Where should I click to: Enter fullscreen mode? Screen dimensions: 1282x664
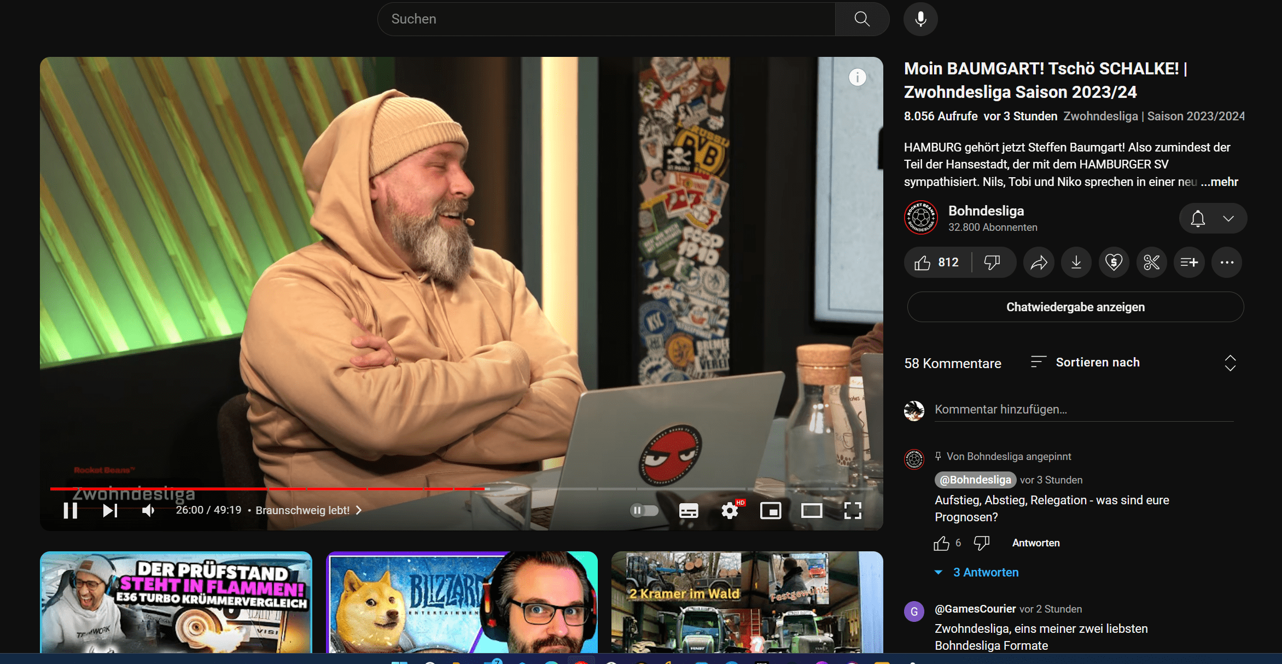(853, 510)
